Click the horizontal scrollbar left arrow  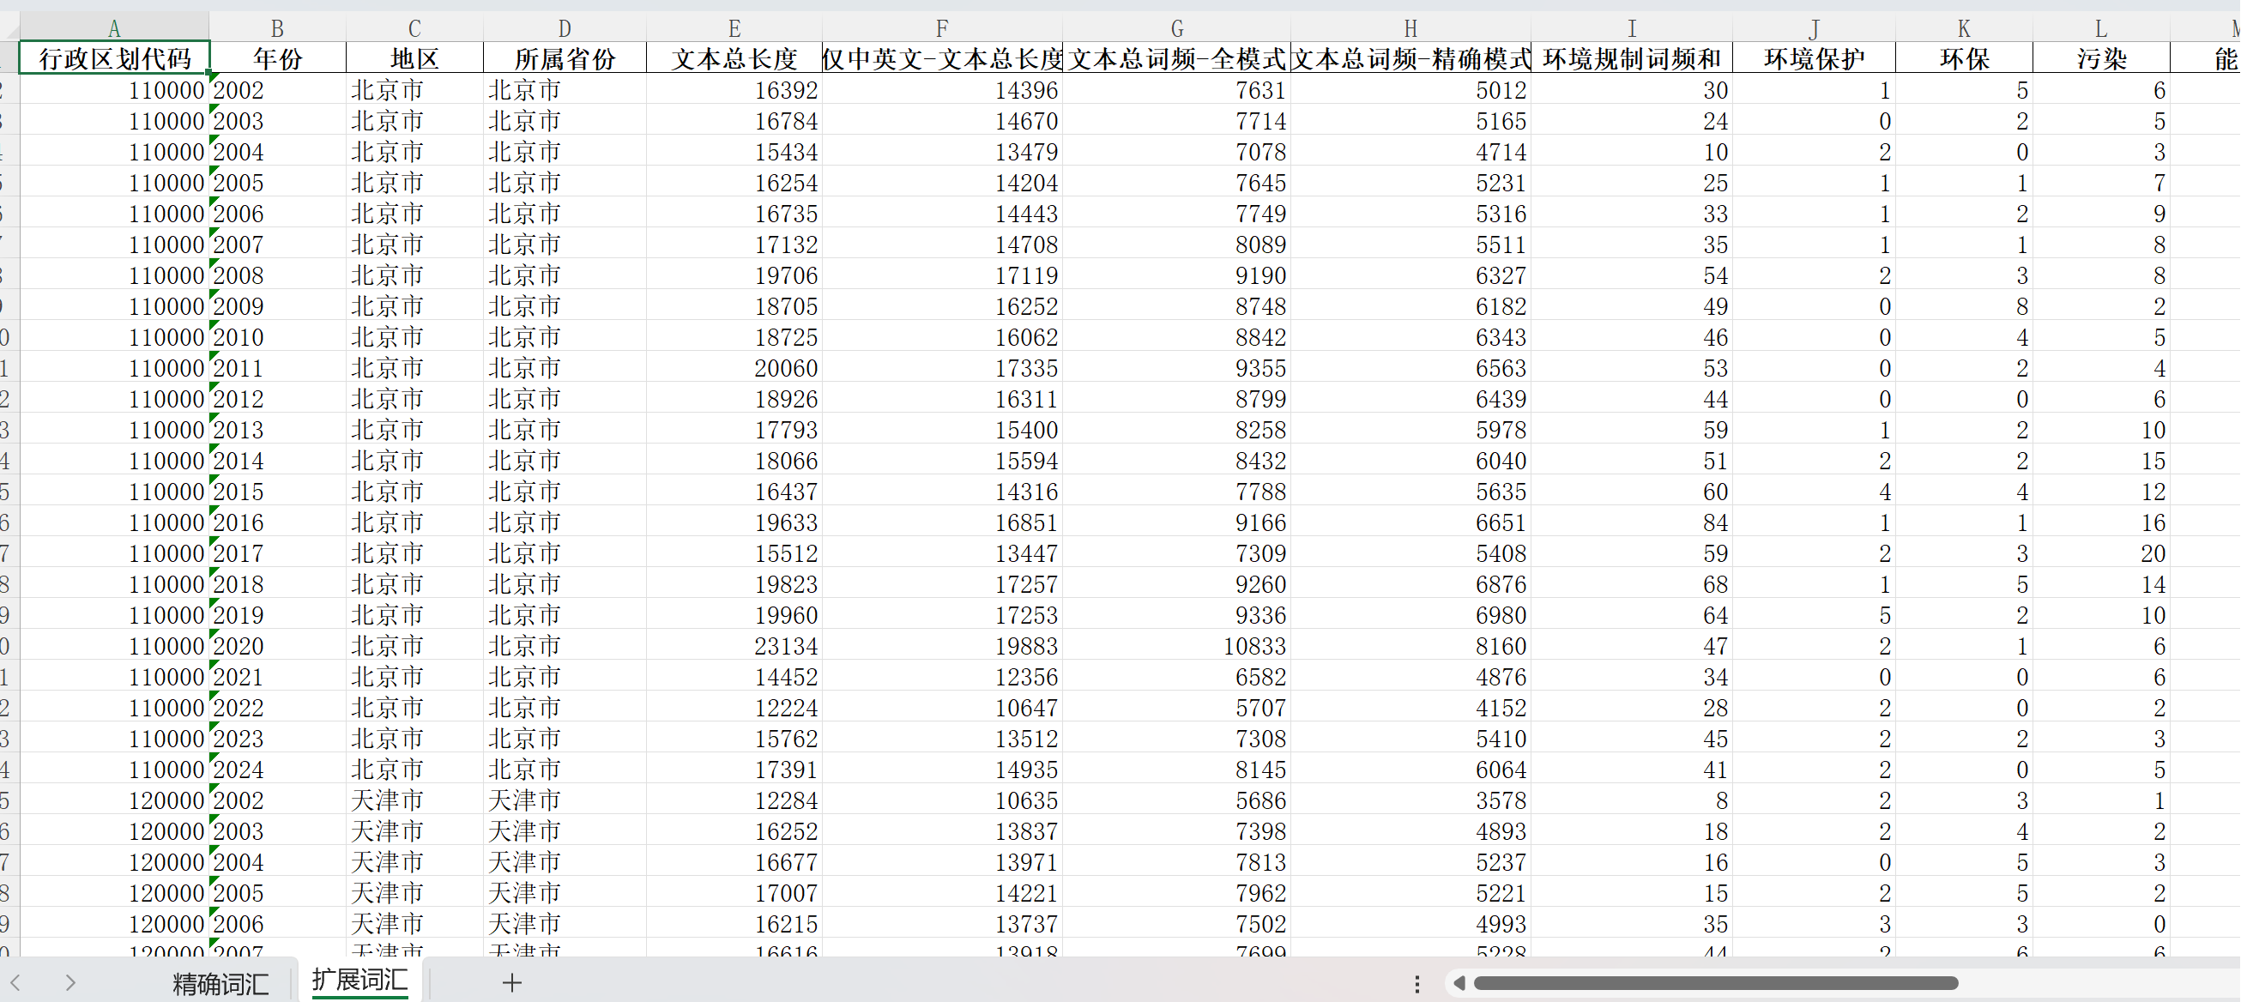tap(1459, 983)
